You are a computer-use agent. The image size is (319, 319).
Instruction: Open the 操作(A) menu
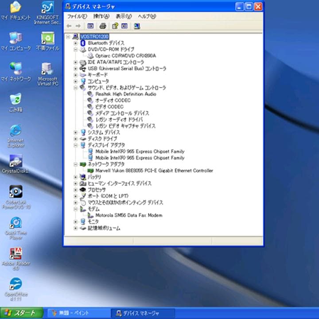pos(101,16)
